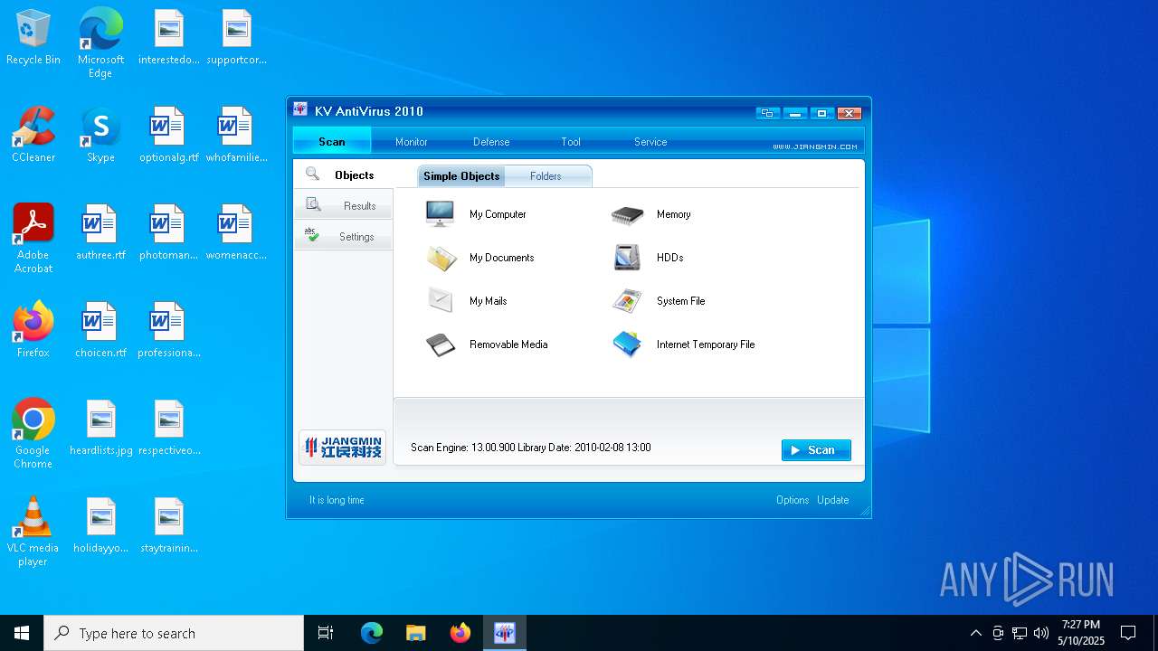Select the System File icon

click(x=627, y=301)
